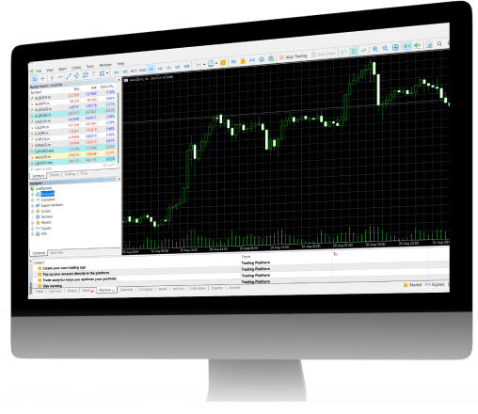The height and width of the screenshot is (414, 478).
Task: Toggle the D1 timeframe
Action: click(168, 68)
